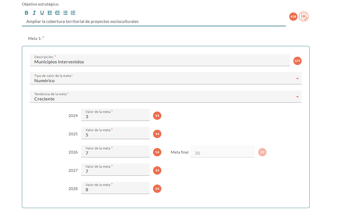Click into the Objetivo estratégico text area
This screenshot has height=210, width=339.
click(154, 21)
